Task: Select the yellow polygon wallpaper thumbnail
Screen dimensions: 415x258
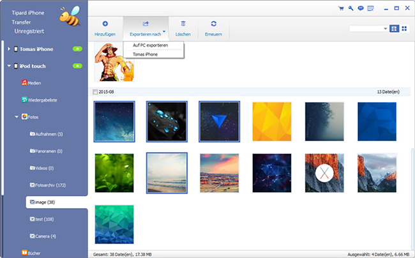Action: click(x=272, y=121)
